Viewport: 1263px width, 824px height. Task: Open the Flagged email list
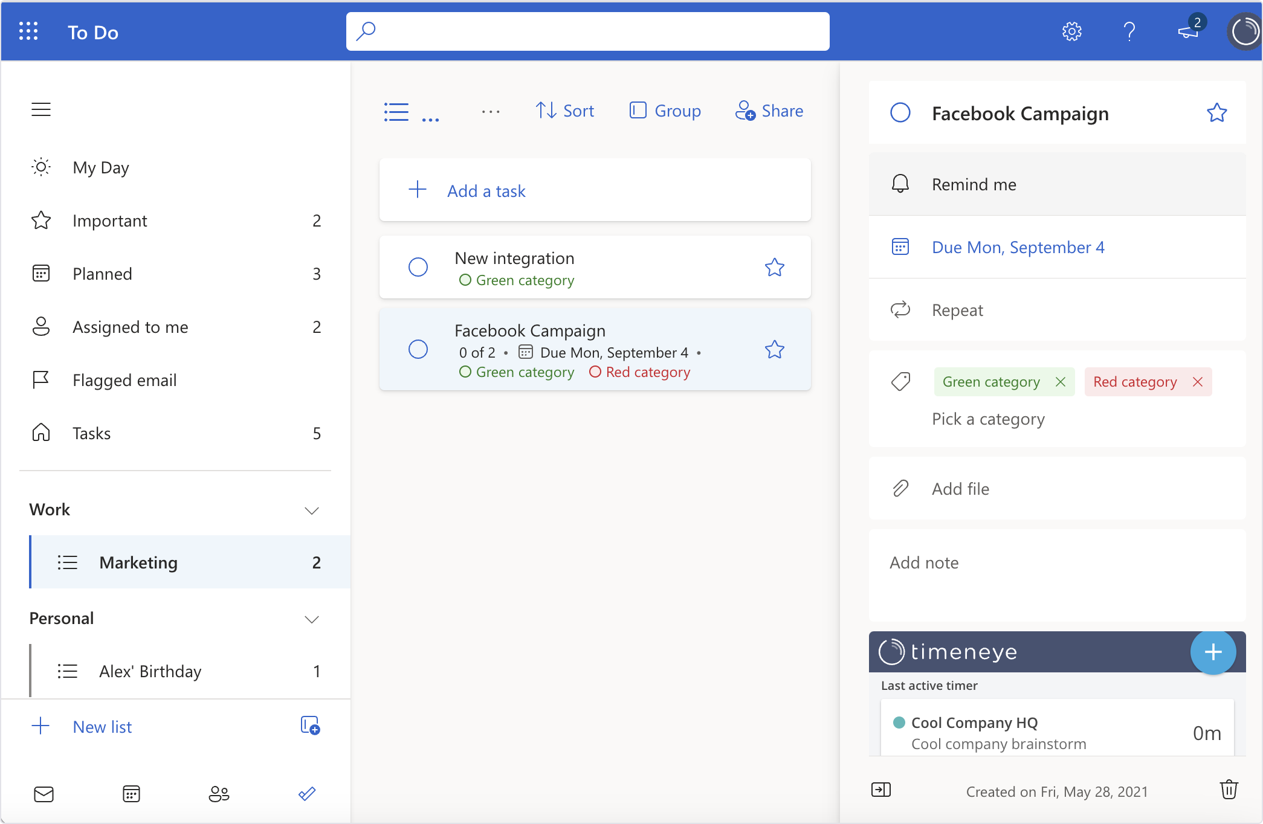pyautogui.click(x=124, y=379)
